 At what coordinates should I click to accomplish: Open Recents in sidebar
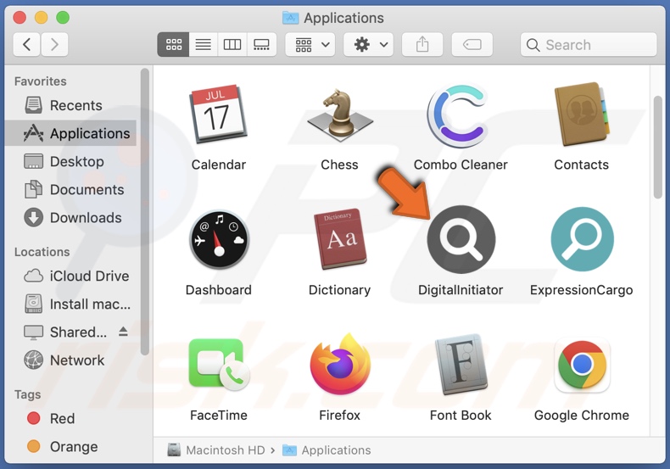click(70, 105)
